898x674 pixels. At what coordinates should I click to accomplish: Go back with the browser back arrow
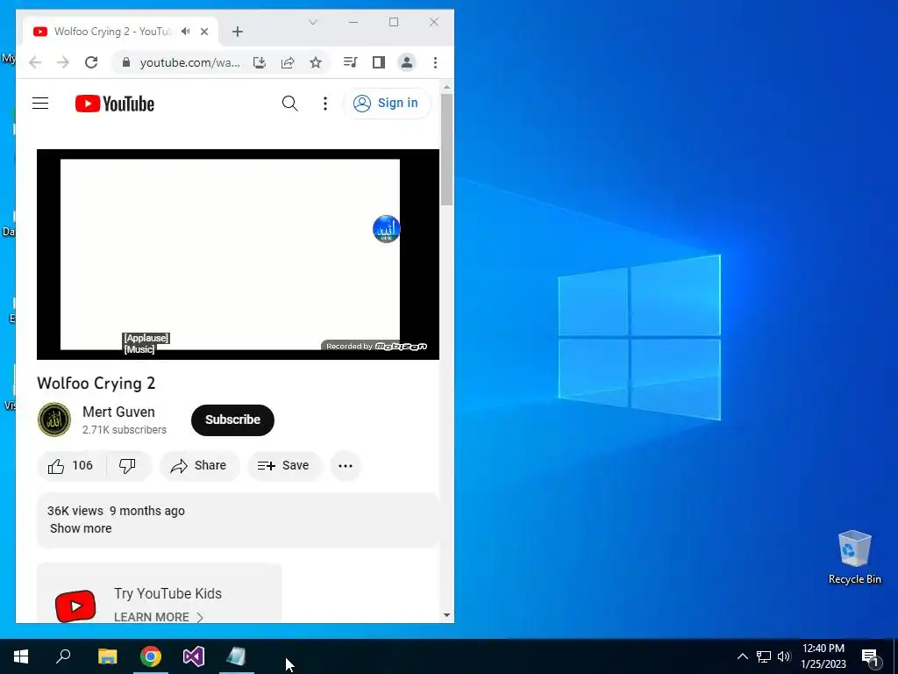click(35, 62)
